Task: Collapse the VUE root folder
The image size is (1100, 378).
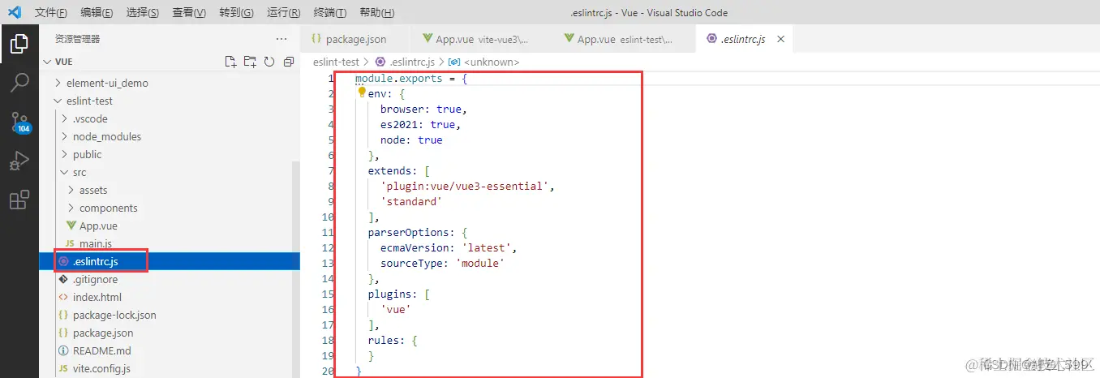Action: 47,62
